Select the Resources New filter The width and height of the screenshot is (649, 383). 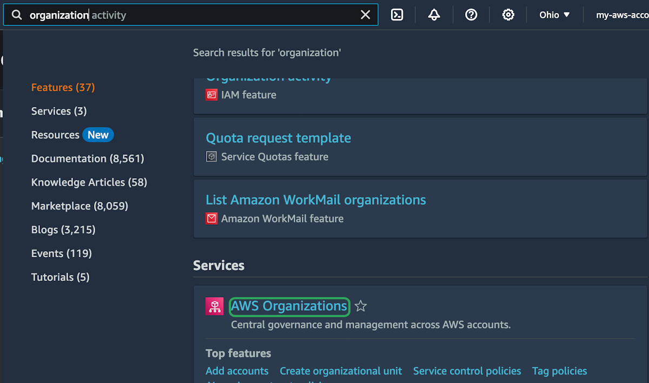72,135
